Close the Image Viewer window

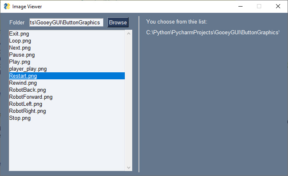[x=278, y=6]
